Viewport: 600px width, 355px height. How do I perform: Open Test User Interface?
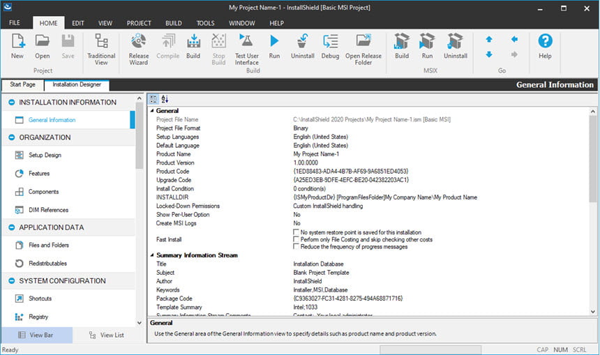coord(246,49)
